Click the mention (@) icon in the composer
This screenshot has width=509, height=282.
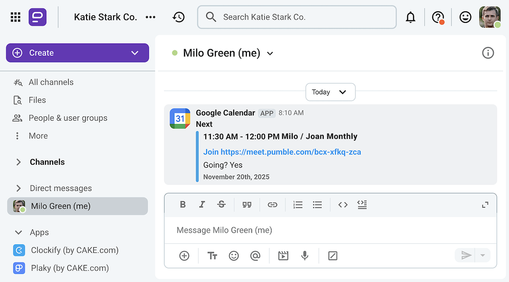(256, 256)
